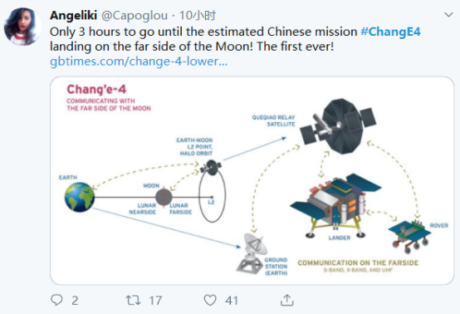This screenshot has height=314, width=460.
Task: Click the rover illustration in the infographic
Action: [409, 236]
